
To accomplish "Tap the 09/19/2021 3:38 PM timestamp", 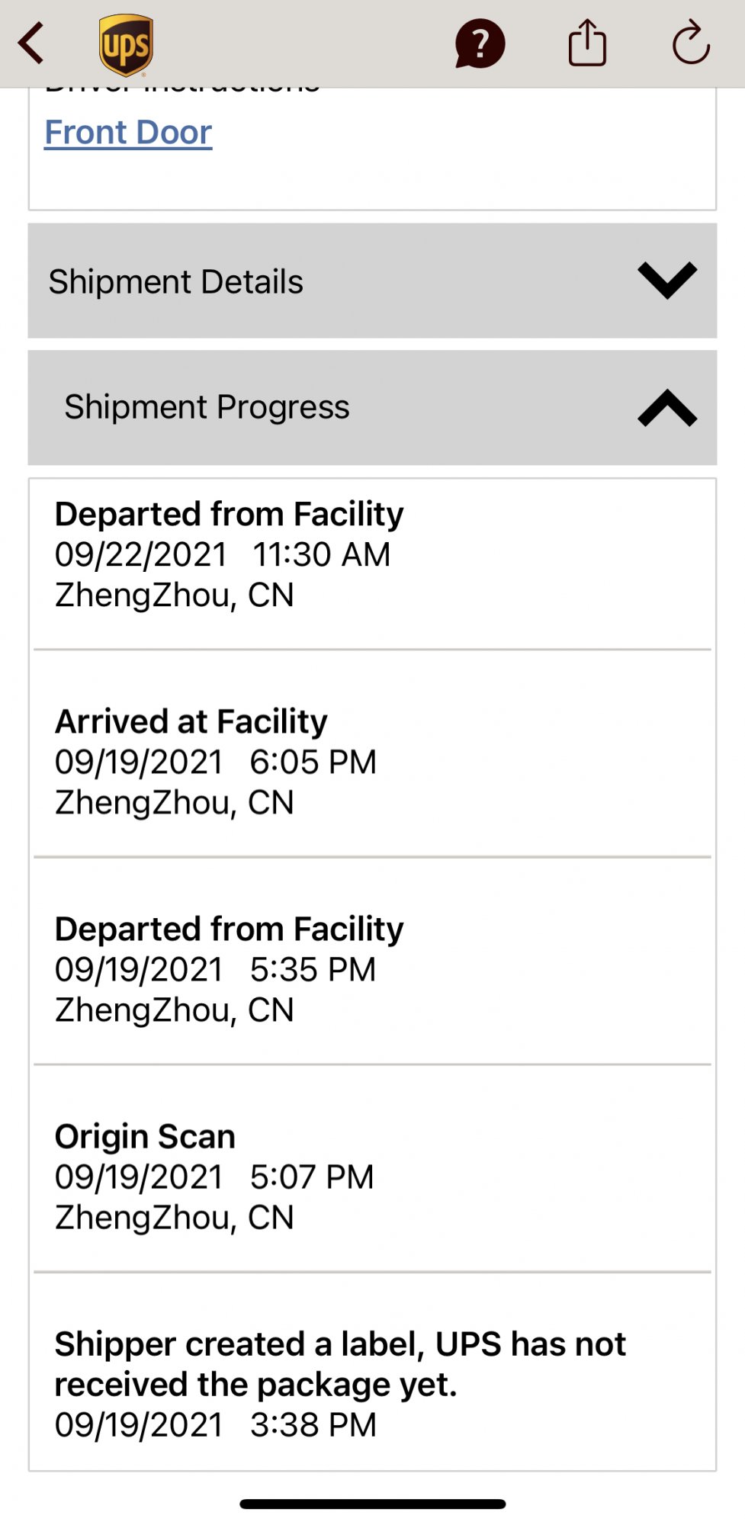I will 216,1425.
